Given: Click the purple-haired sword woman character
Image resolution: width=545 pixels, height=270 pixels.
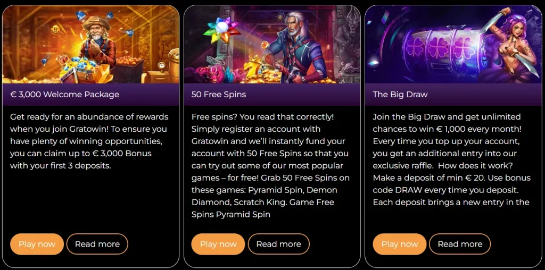Looking at the screenshot, I should pyautogui.click(x=510, y=44).
